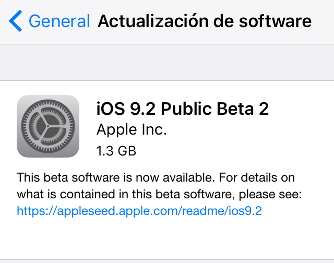This screenshot has width=334, height=263.
Task: Tap the word 'Public' in update name
Action: [x=186, y=109]
